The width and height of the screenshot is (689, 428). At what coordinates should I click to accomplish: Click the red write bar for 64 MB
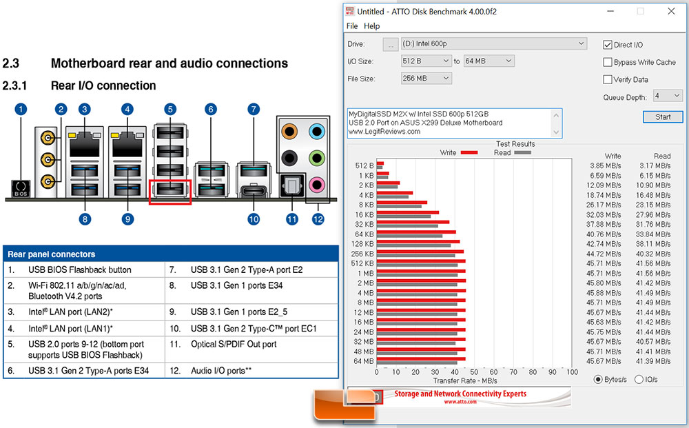pyautogui.click(x=421, y=359)
